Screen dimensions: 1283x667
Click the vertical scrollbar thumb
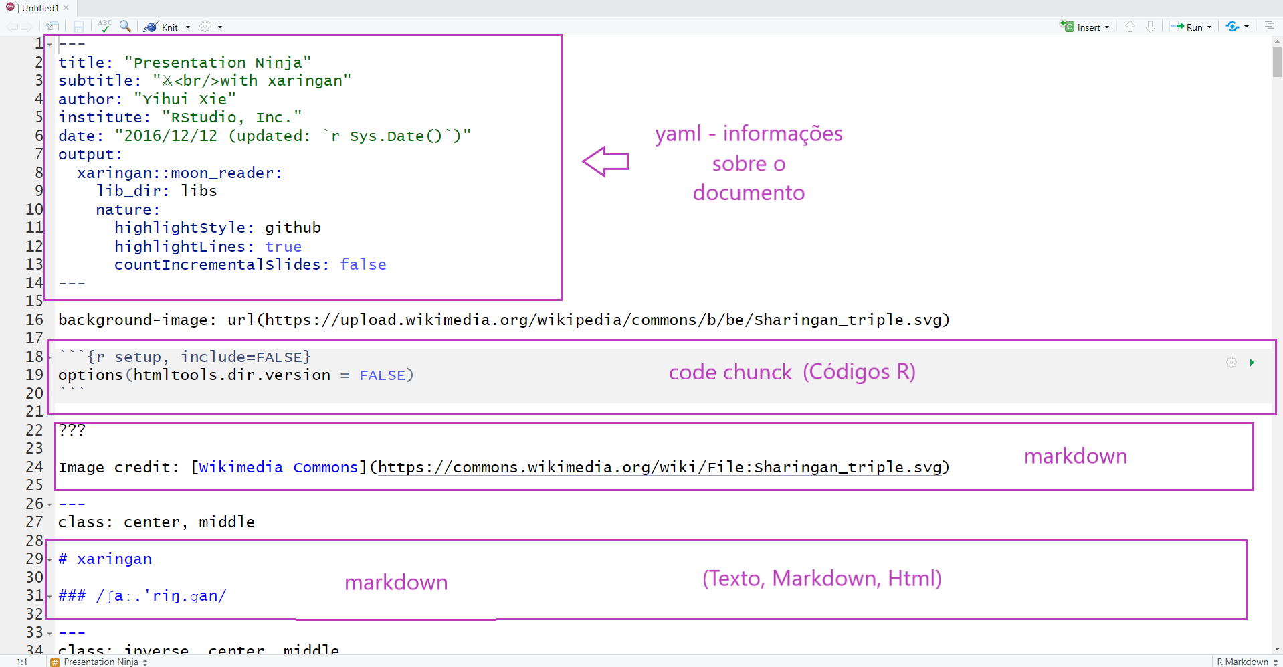1277,62
